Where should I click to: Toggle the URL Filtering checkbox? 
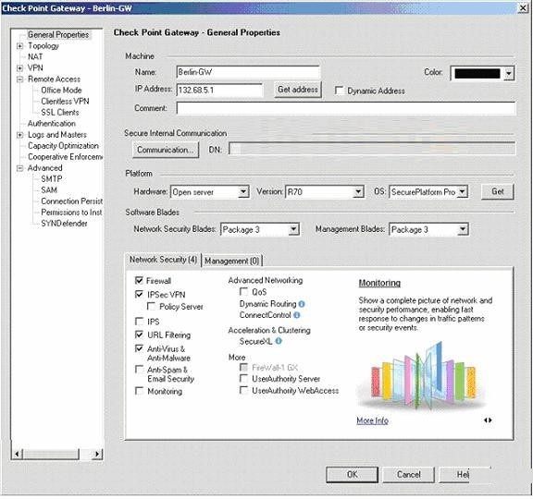click(x=139, y=335)
